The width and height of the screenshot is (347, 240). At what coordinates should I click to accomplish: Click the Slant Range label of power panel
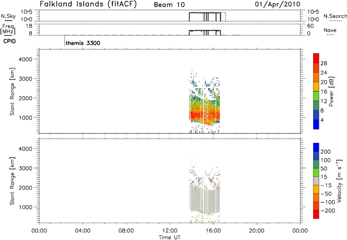[12, 91]
